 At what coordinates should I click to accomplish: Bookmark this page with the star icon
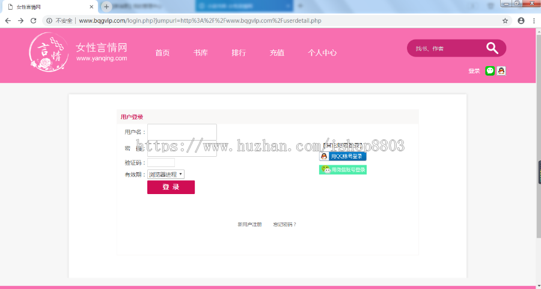(505, 20)
